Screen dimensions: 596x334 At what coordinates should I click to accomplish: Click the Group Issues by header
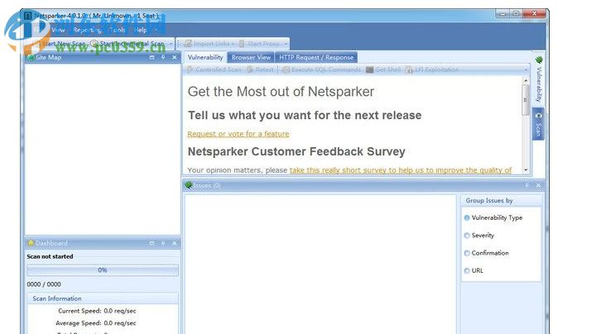501,200
